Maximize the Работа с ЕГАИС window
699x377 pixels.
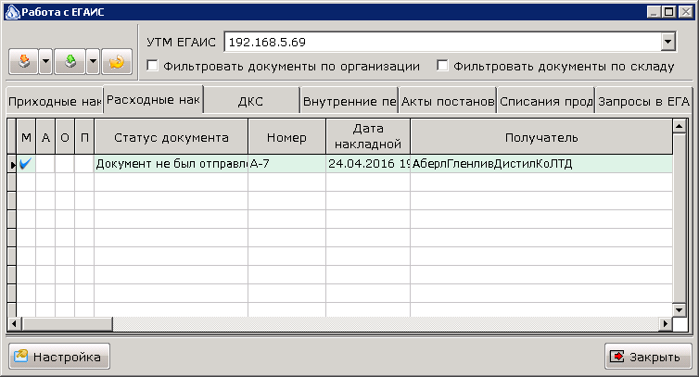(x=668, y=12)
